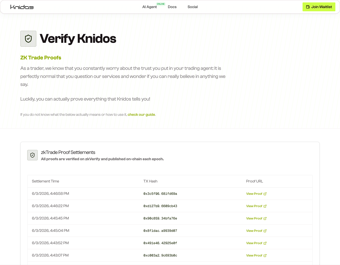Click external-link icon in the 4:43:52 PM row
The width and height of the screenshot is (340, 265).
coord(265,243)
